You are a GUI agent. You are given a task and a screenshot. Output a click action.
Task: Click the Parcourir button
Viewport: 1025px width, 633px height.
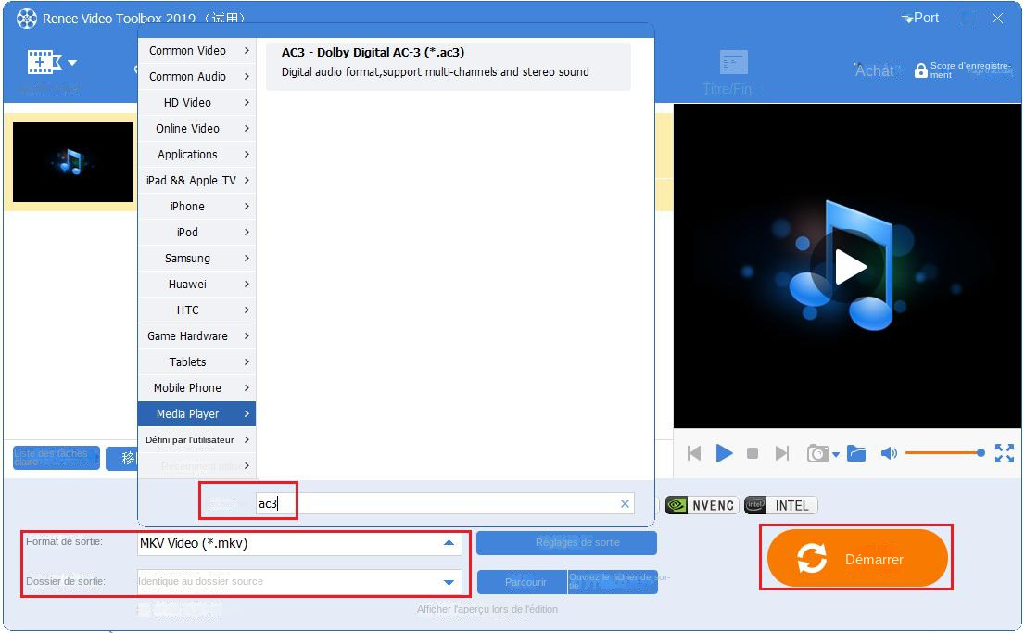coord(524,582)
